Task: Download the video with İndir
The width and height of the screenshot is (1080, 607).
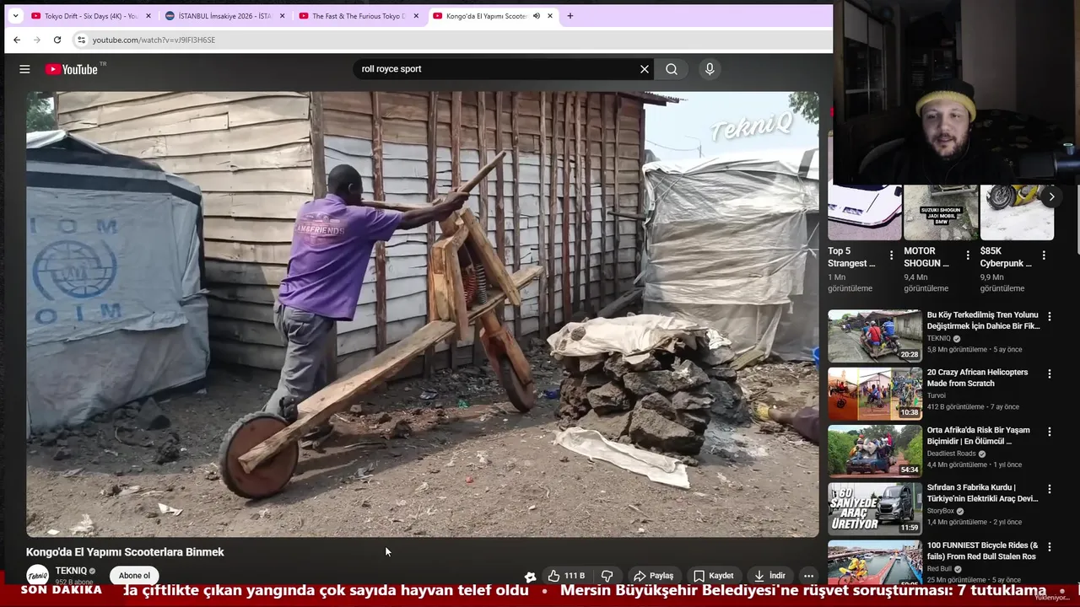Action: (x=769, y=576)
